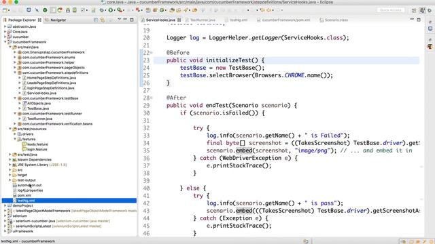Expand the Maven Dependencies node
This screenshot has height=244, width=435.
(10, 160)
